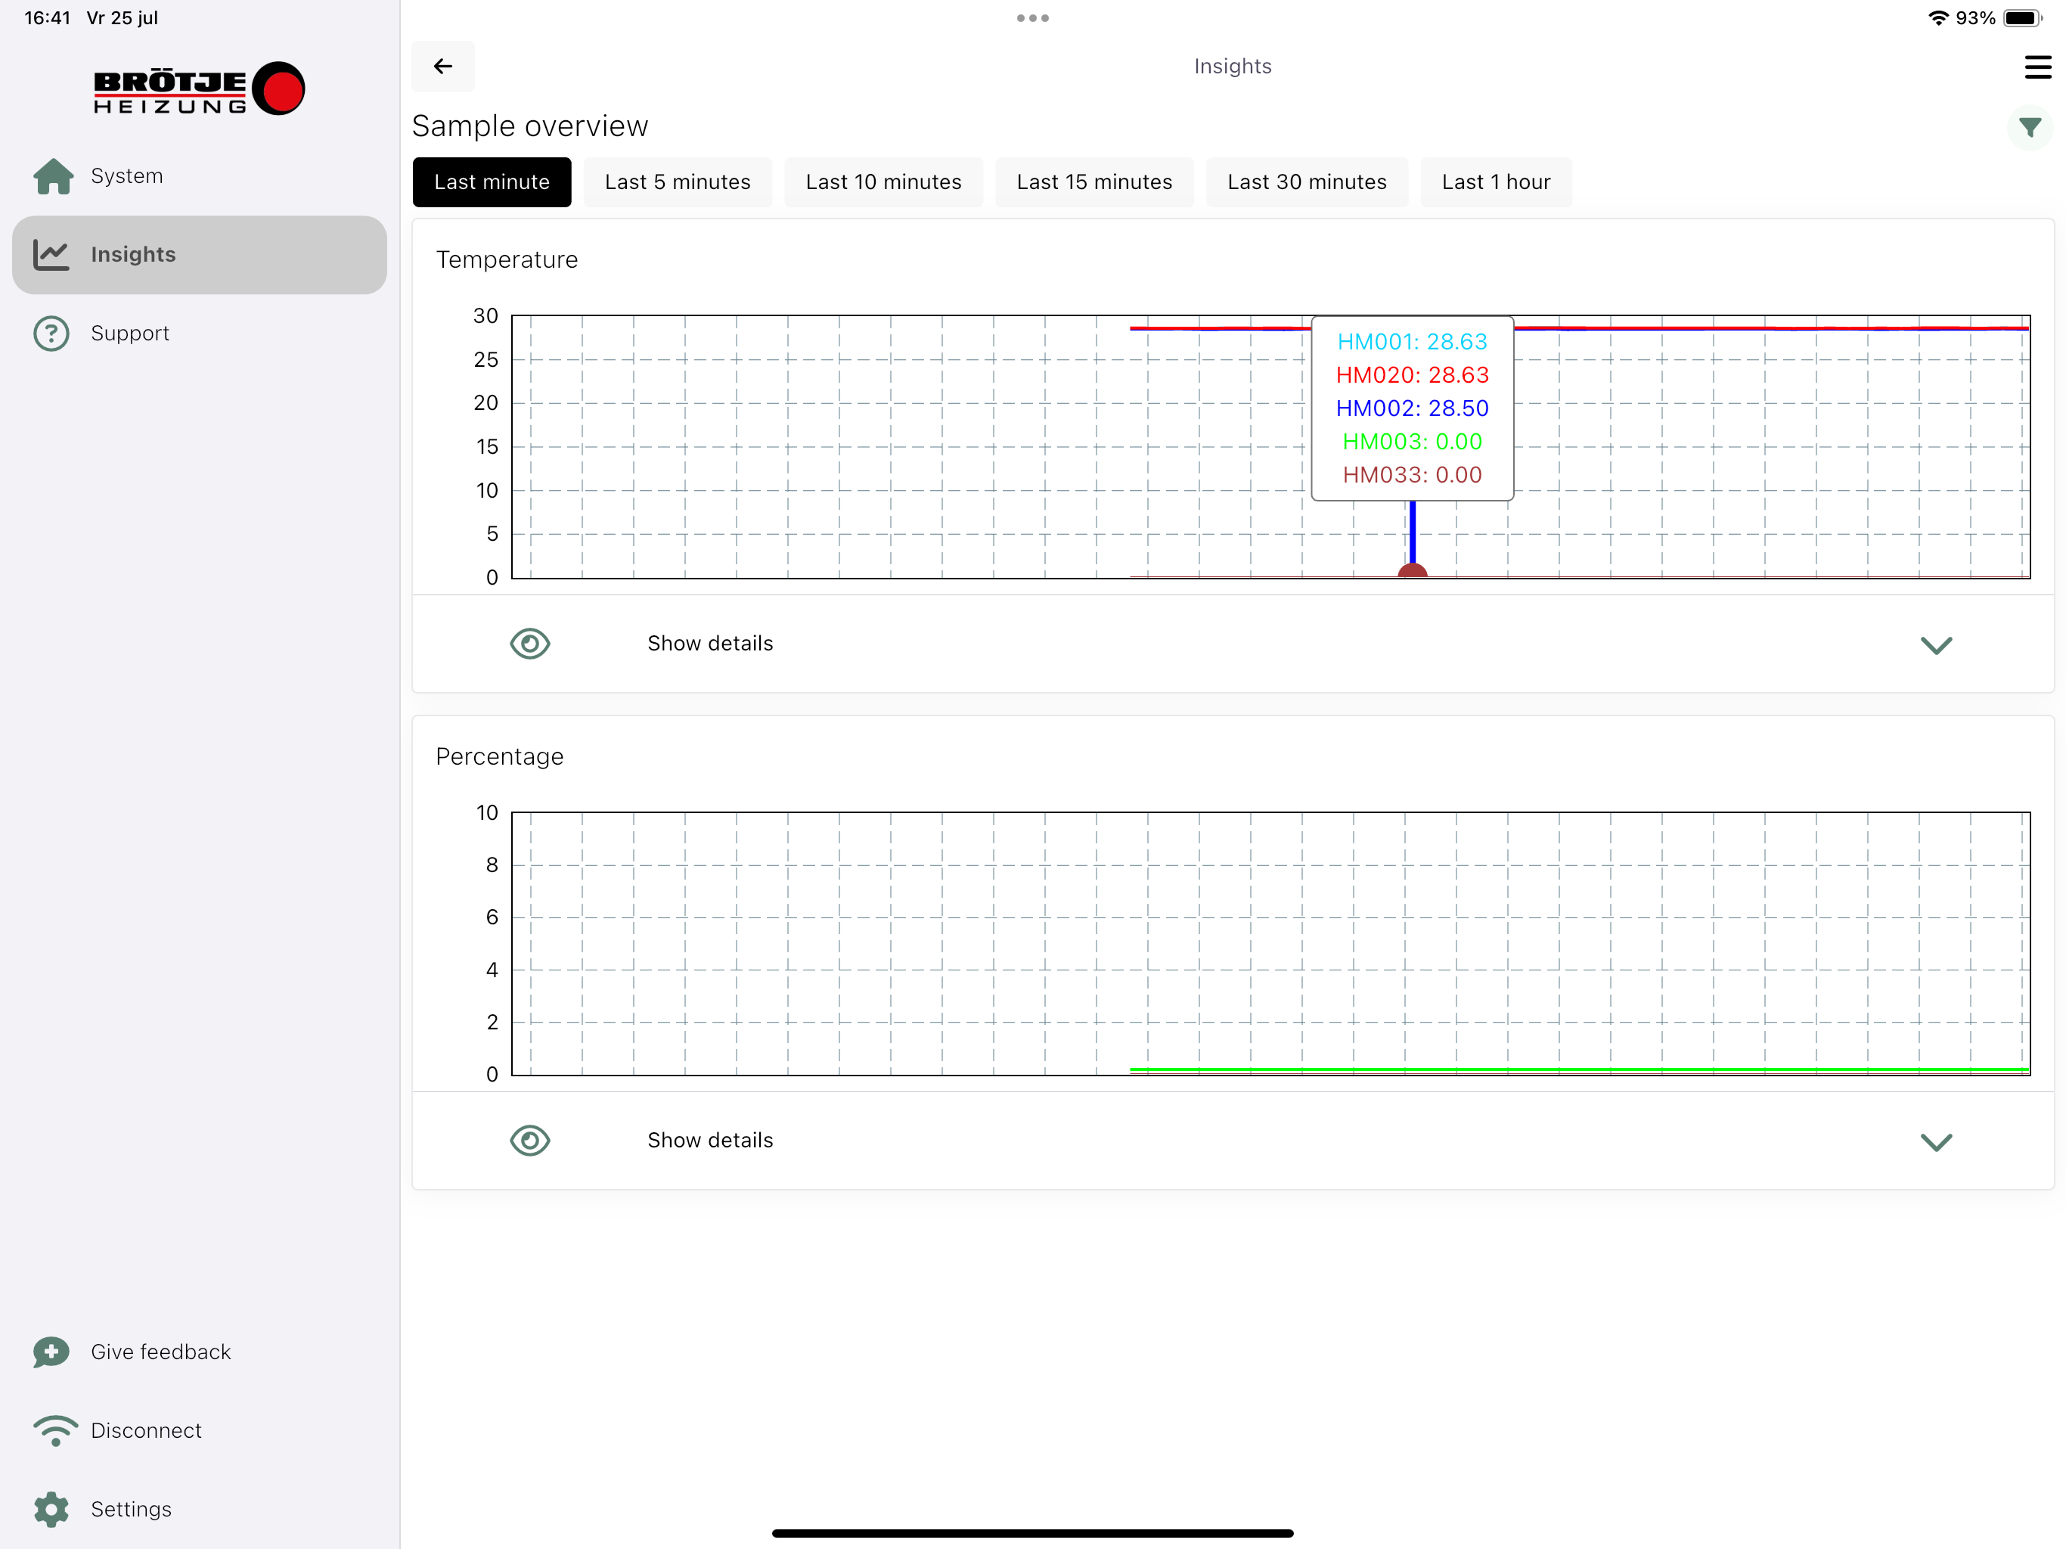Open the Support menu entry
2066x1549 pixels.
[199, 334]
